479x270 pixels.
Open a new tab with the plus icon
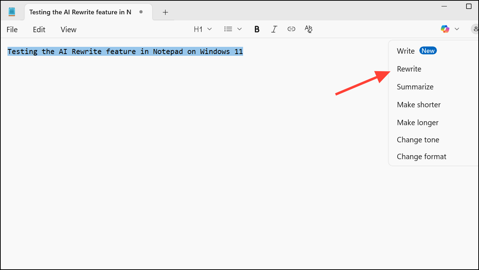165,12
